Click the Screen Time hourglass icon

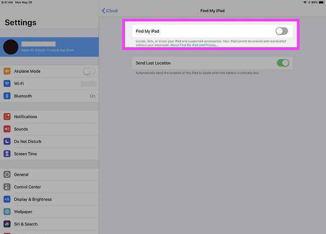tap(7, 154)
